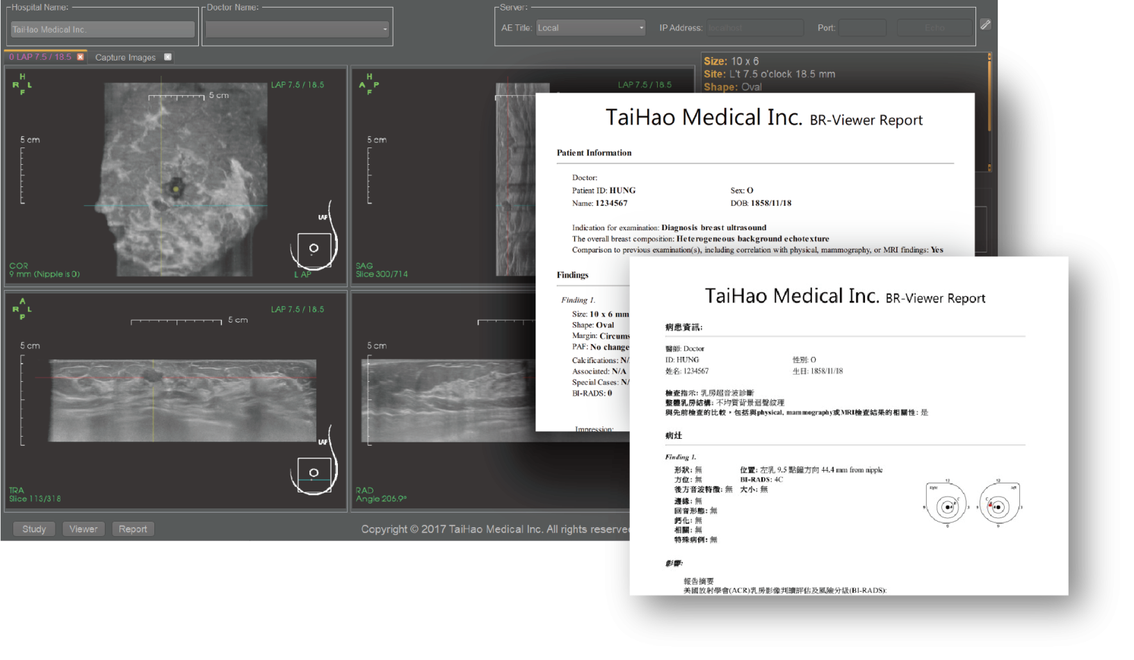Click 'Patient ID: HUNG' in the English report
Image resolution: width=1134 pixels, height=660 pixels.
point(604,191)
